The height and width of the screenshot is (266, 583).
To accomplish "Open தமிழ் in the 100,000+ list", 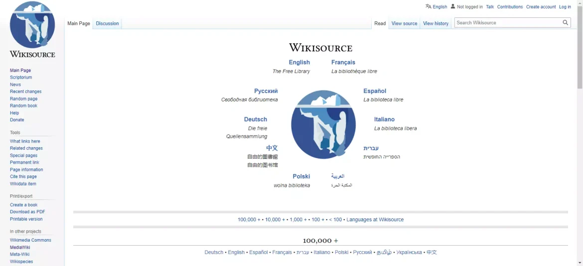I will [384, 252].
